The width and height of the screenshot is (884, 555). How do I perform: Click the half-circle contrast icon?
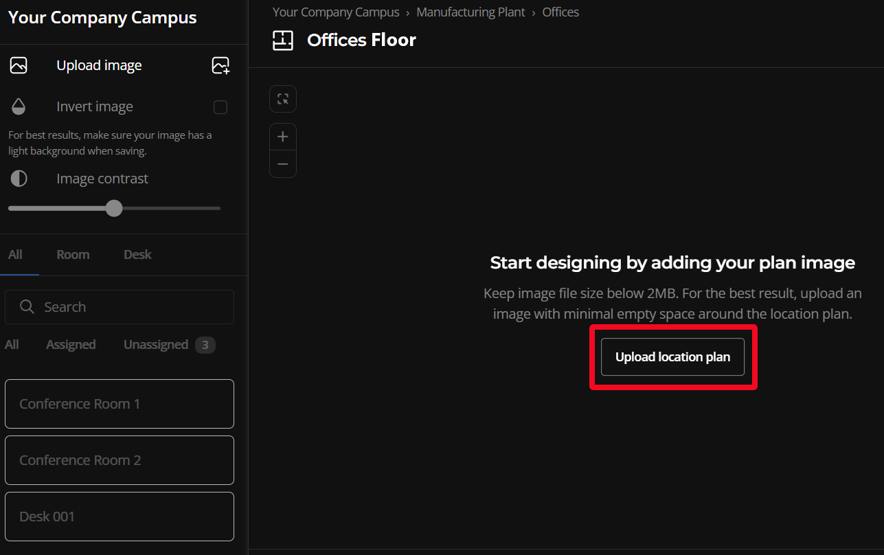click(x=19, y=179)
